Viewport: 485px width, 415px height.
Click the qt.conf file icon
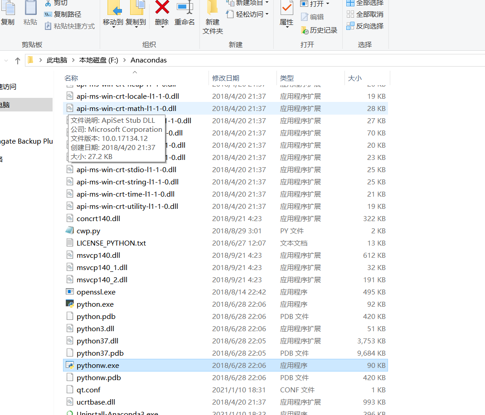70,390
